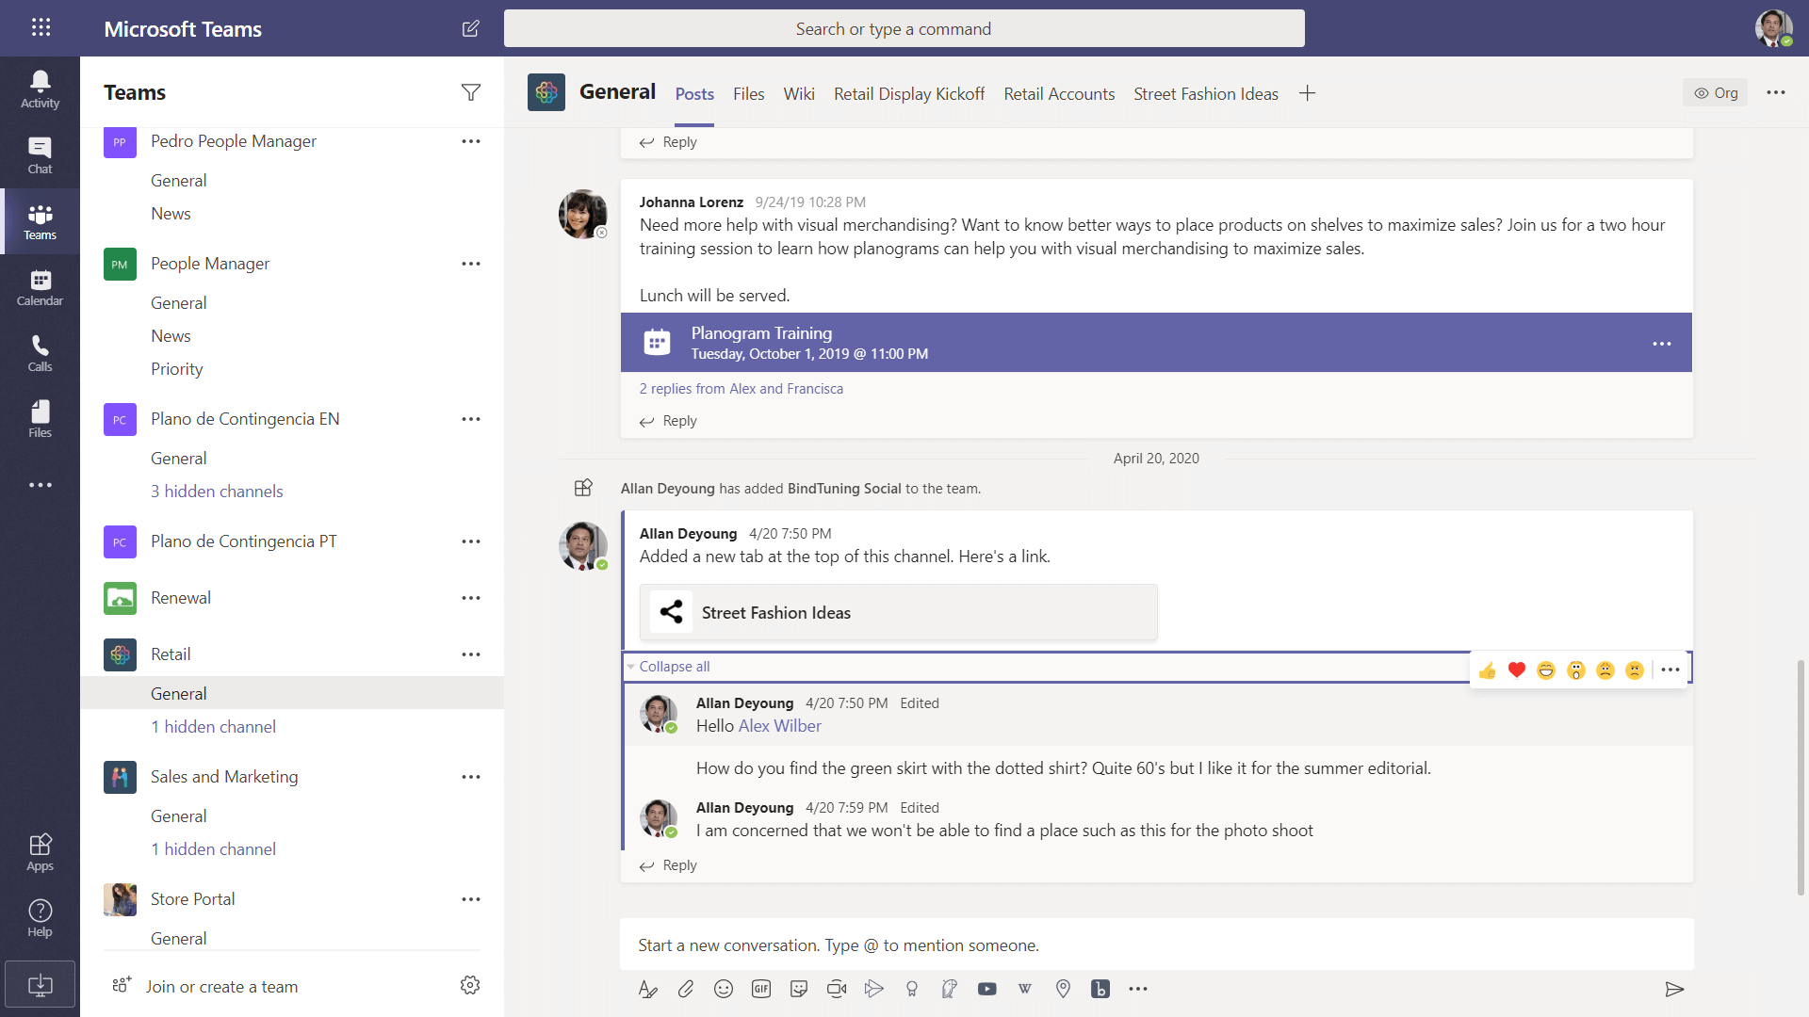This screenshot has width=1809, height=1017.
Task: Open the Help menu
Action: 40,918
